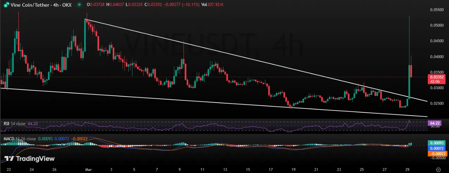Click the purple 64.22 RSI axis label
449x173 pixels.
436,123
